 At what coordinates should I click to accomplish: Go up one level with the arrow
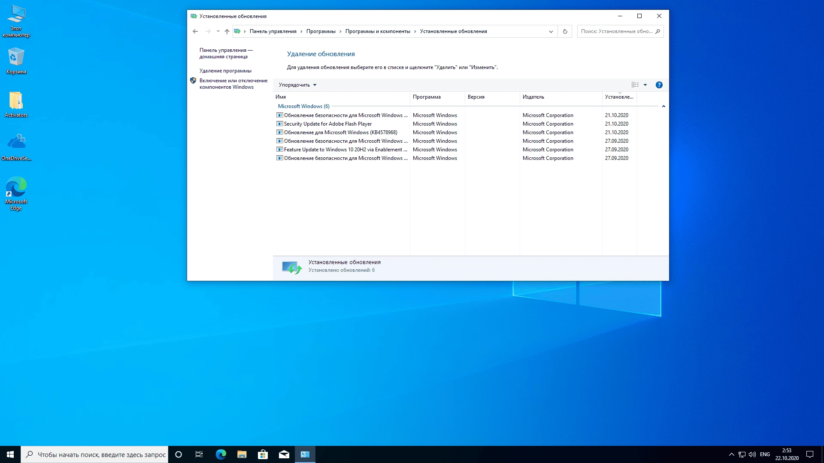[x=227, y=31]
